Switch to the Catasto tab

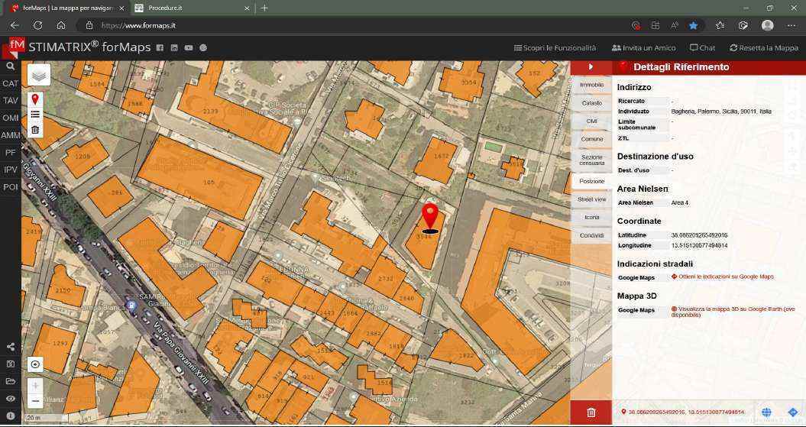point(591,103)
